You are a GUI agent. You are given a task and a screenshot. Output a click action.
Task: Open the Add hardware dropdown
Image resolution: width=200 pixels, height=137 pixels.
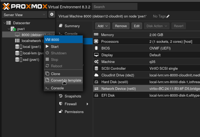(x=103, y=26)
